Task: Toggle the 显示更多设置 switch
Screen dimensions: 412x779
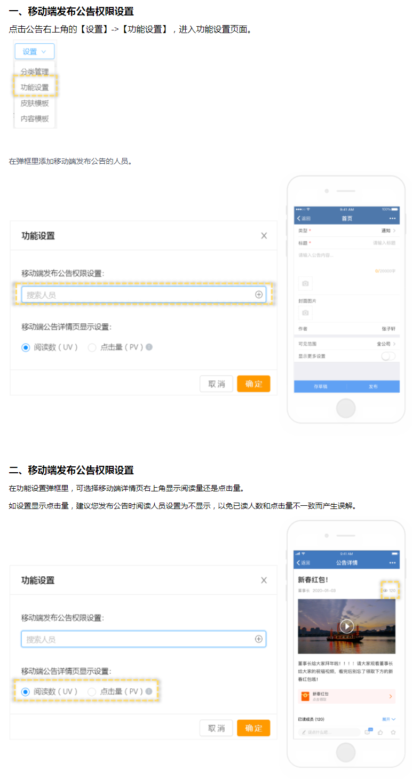Action: (389, 356)
